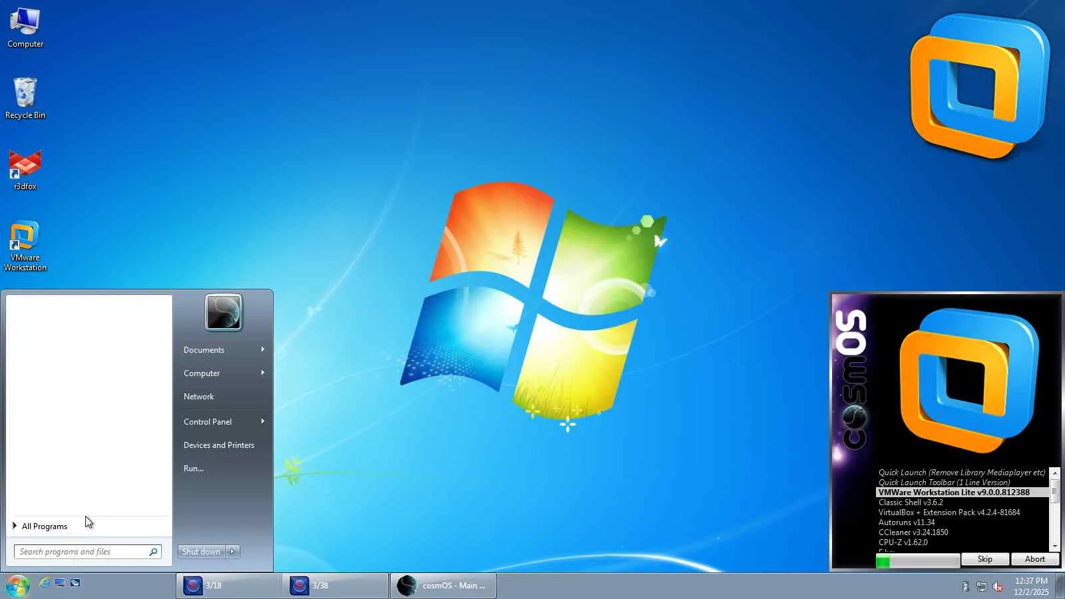Image resolution: width=1065 pixels, height=599 pixels.
Task: Launch Internet Explorer from Quick Launch
Action: click(45, 583)
